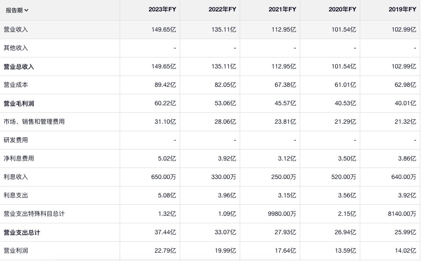Click the 2022 利息支出 value 3.96亿
Image resolution: width=422 pixels, height=261 pixels.
pos(227,195)
